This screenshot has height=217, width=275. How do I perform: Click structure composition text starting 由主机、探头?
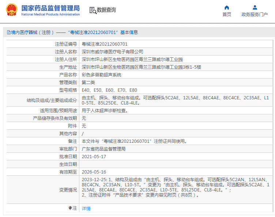pyautogui.click(x=175, y=100)
